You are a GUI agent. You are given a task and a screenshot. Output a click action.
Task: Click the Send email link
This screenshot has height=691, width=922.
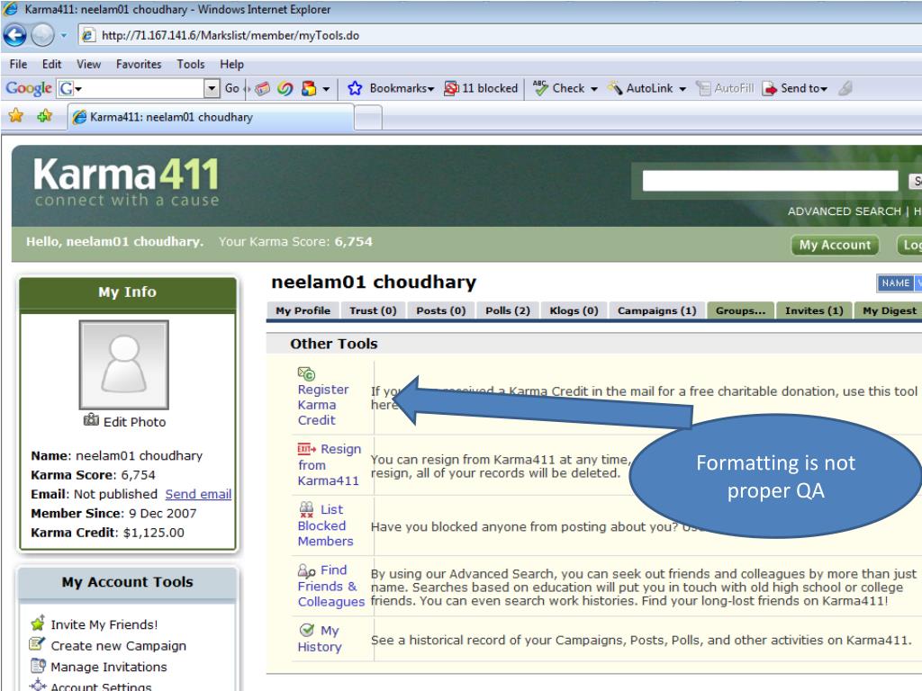198,494
